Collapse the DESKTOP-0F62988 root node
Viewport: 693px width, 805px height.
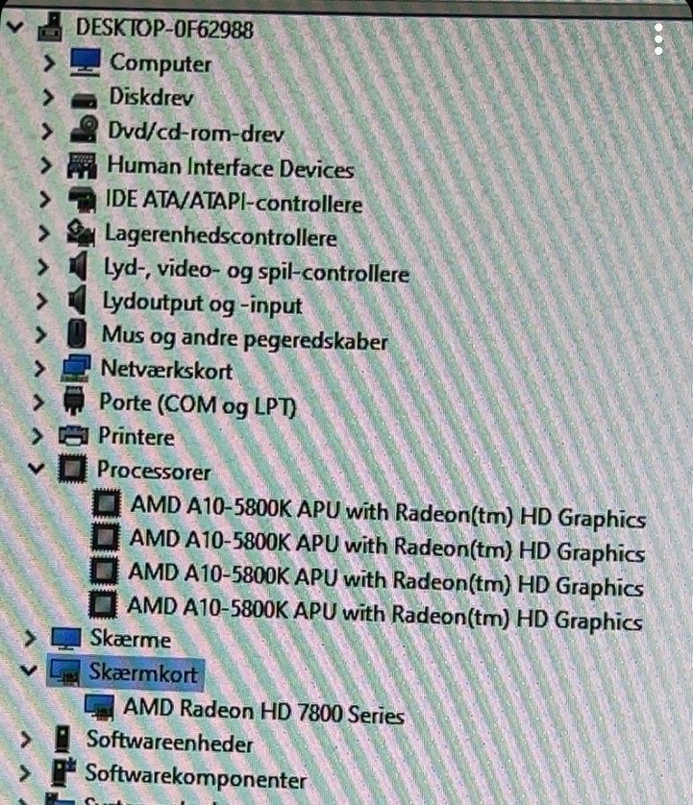pyautogui.click(x=16, y=26)
